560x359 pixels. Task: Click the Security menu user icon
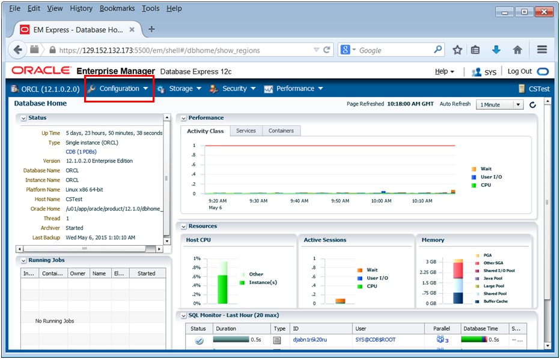[213, 88]
